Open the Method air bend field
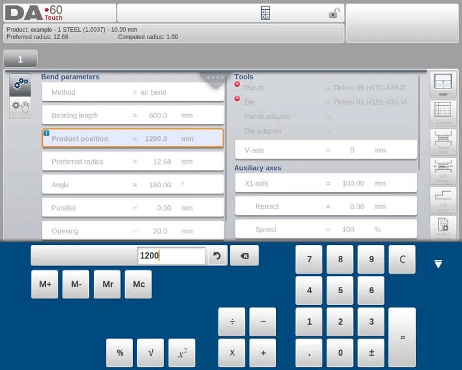462x370 pixels. (133, 92)
